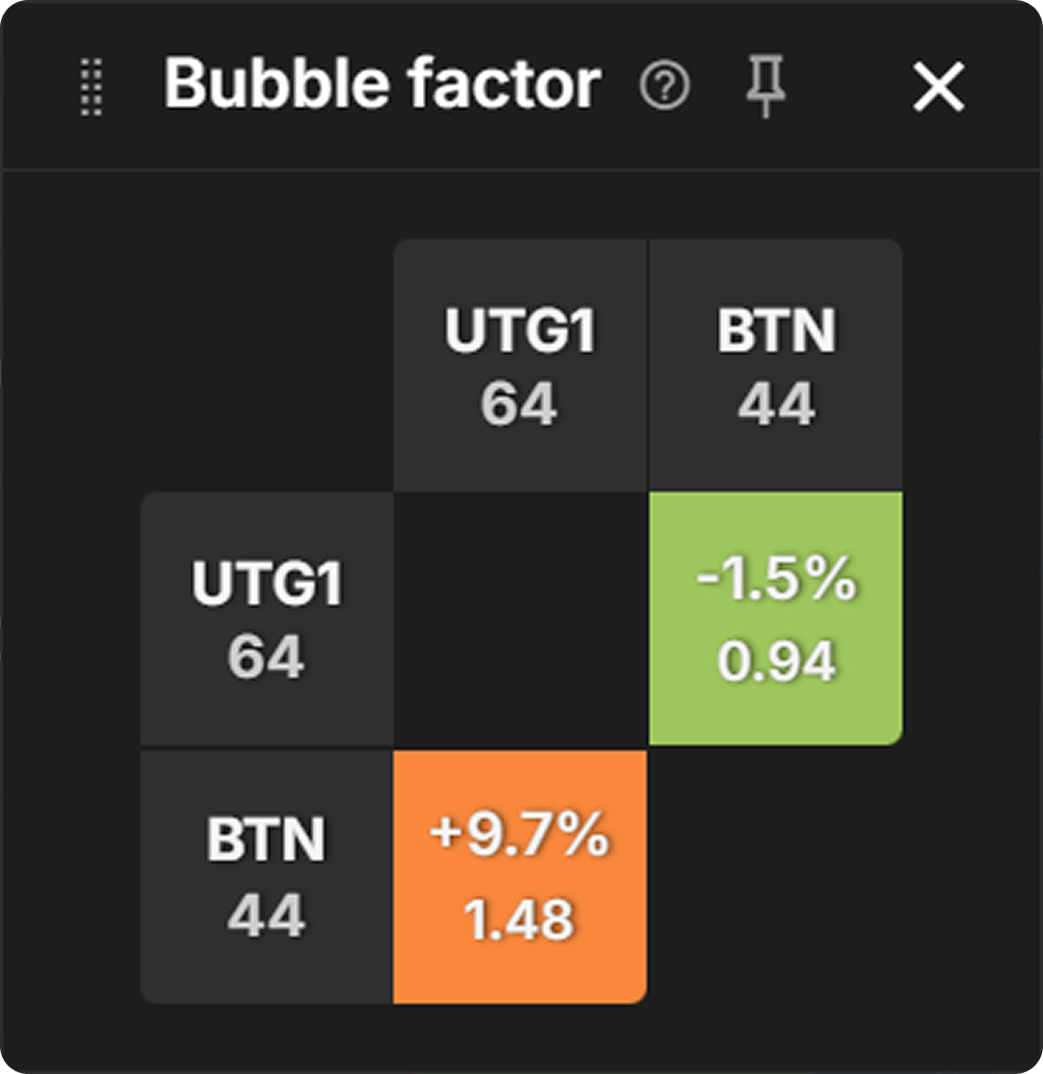Viewport: 1043px width, 1074px height.
Task: Close the Bubble factor panel
Action: click(938, 89)
